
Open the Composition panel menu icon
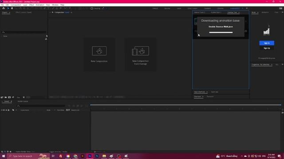[x=71, y=12]
